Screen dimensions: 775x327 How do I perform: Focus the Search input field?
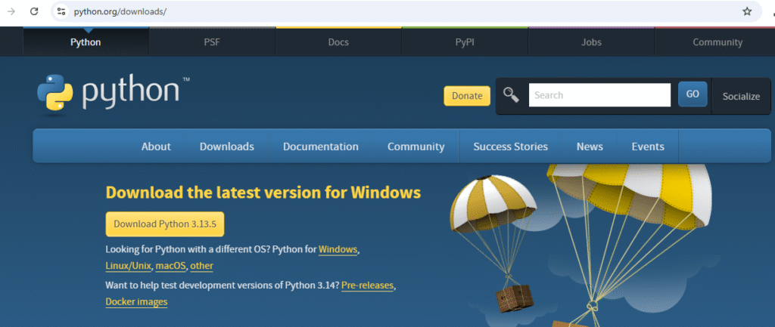point(599,94)
